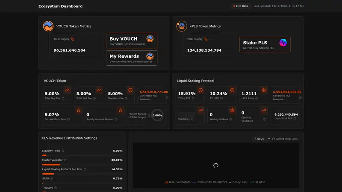Screen dimensions: 342x192
Task: Click the trend icon on Total Sell Fee
Action: tap(99, 90)
